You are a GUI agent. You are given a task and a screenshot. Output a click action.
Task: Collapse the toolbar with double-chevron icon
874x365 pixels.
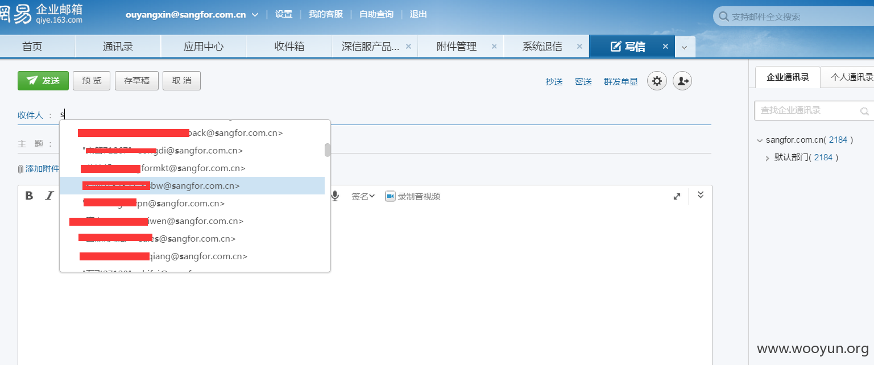tap(701, 195)
